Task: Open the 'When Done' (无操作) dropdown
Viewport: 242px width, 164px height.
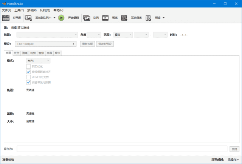Action: click(233, 159)
